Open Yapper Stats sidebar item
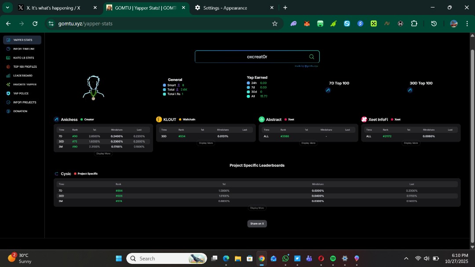475x267 pixels. click(22, 40)
